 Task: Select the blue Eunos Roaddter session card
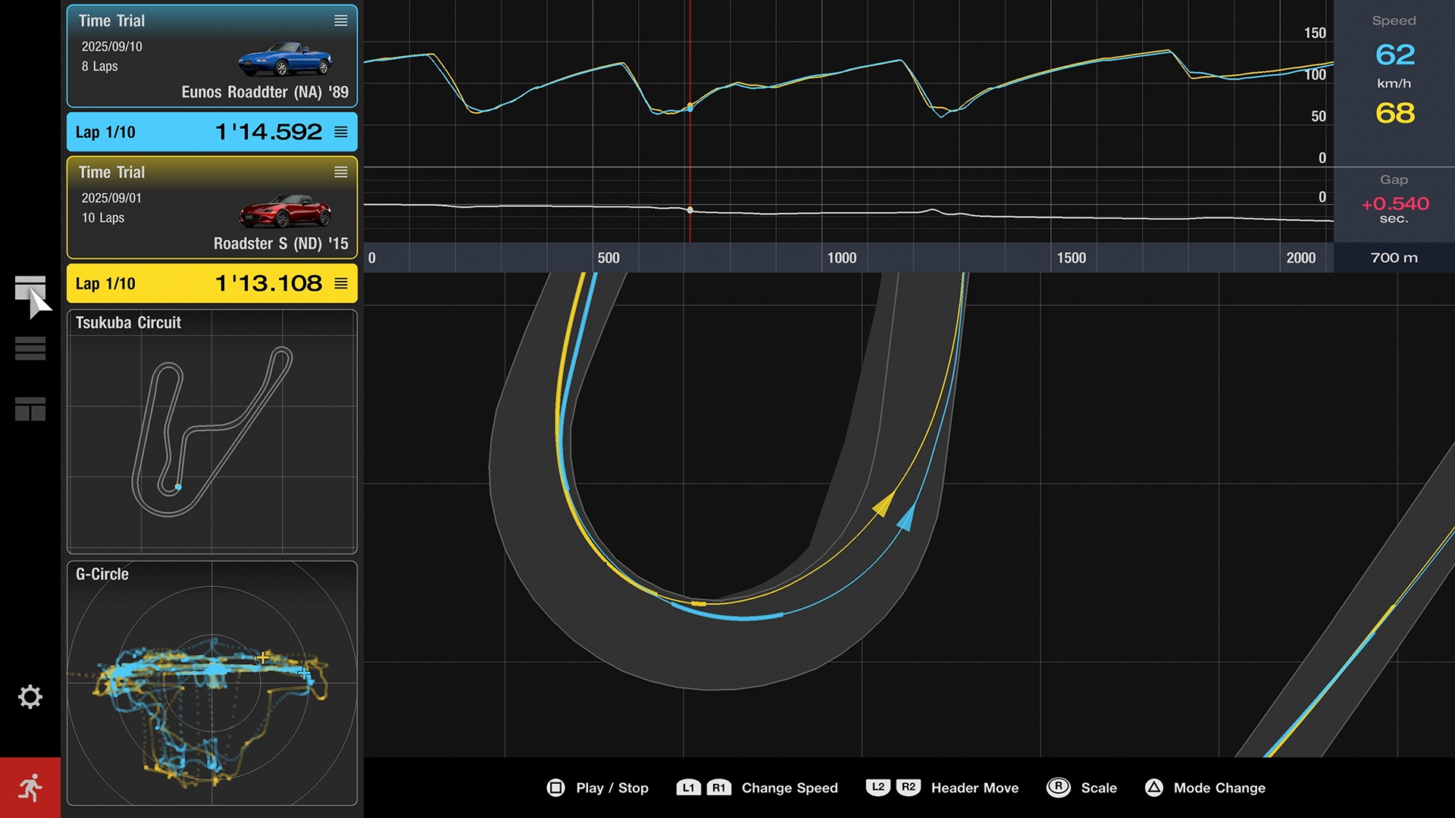[x=212, y=57]
